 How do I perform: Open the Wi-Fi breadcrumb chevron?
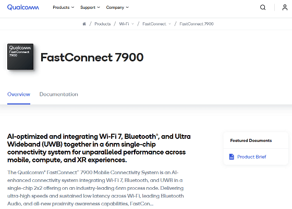click(x=132, y=24)
